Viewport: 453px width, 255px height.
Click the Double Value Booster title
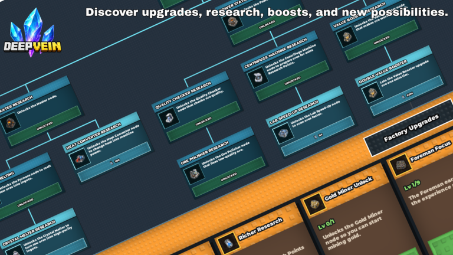[x=383, y=72]
